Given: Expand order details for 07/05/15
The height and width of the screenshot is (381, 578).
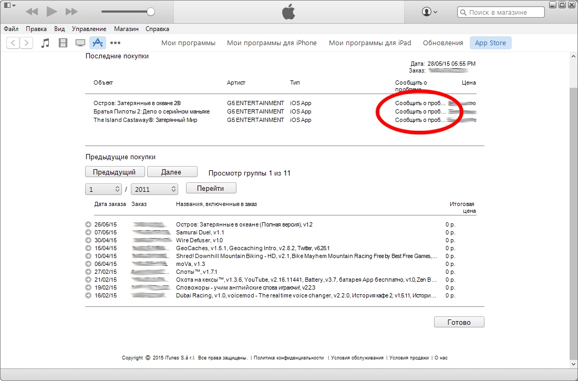Looking at the screenshot, I should click(88, 232).
